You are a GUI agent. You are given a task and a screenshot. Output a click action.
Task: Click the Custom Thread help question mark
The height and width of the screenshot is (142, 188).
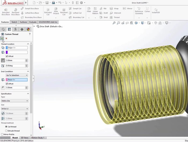30,34
